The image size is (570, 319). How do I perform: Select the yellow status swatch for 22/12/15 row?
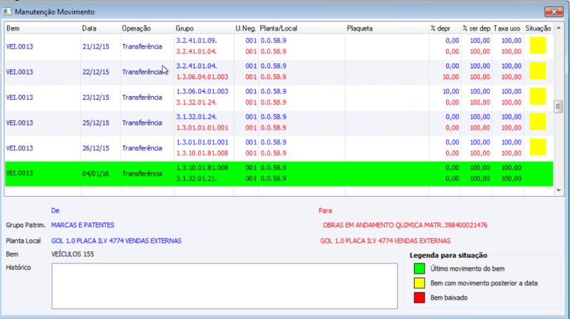[x=538, y=70]
